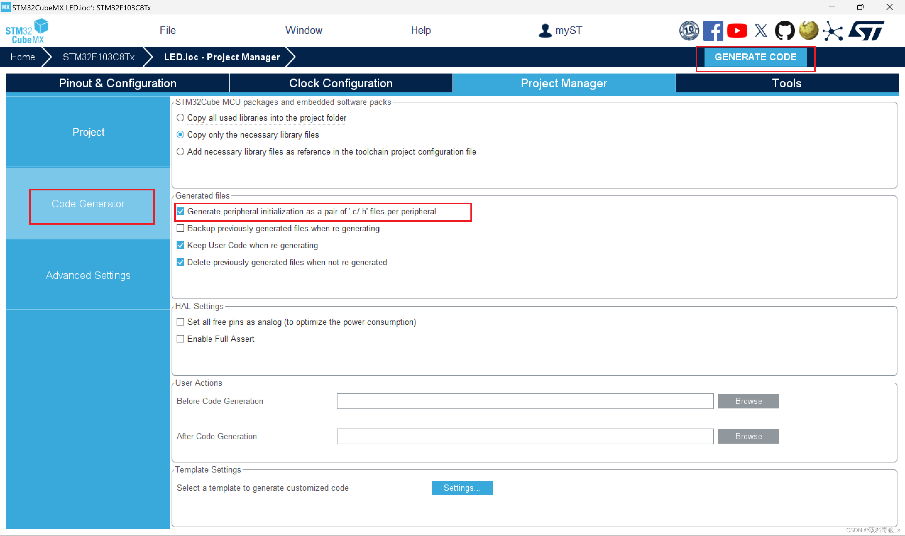Browse for Before Code Generation script
The width and height of the screenshot is (905, 536).
click(x=748, y=401)
